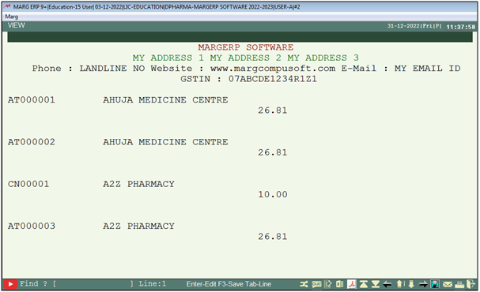Click the MARGERP SOFTWARE heading
The width and height of the screenshot is (480, 292).
tap(245, 47)
